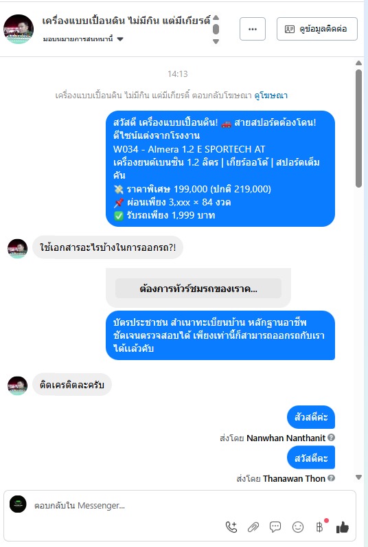Open the three-dots more options button
The image size is (368, 547).
tap(253, 29)
